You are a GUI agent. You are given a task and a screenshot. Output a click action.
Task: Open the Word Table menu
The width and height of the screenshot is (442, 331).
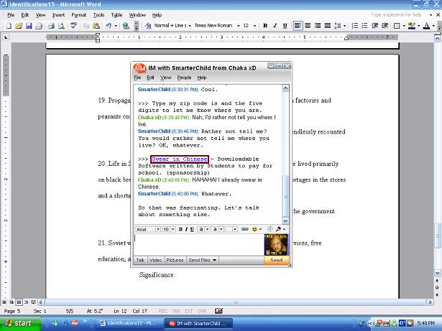click(x=116, y=15)
